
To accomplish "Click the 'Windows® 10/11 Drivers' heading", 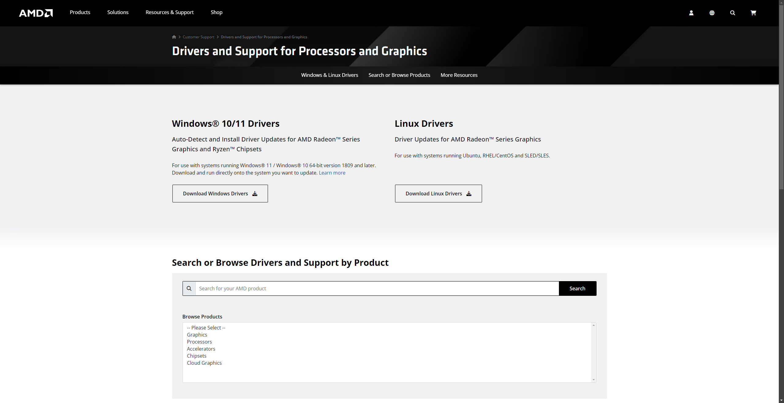I will (x=225, y=123).
